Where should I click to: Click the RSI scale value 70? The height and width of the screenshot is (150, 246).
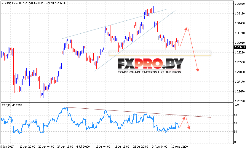(236, 115)
